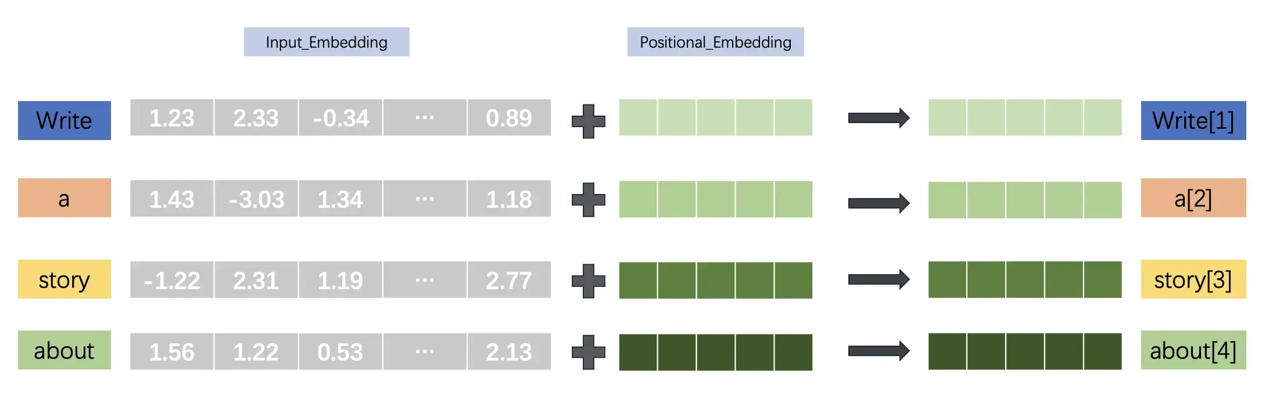Image resolution: width=1262 pixels, height=395 pixels.
Task: Click the plus icon in the story row
Action: 589,281
